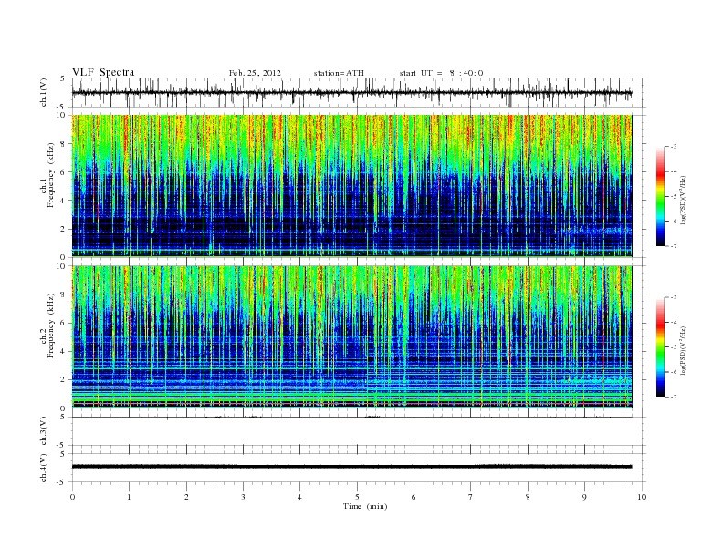Click time axis tick label "7"
Screen dimensions: 723x558
tap(470, 497)
